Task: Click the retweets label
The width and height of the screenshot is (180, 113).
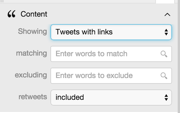Action: tap(33, 97)
